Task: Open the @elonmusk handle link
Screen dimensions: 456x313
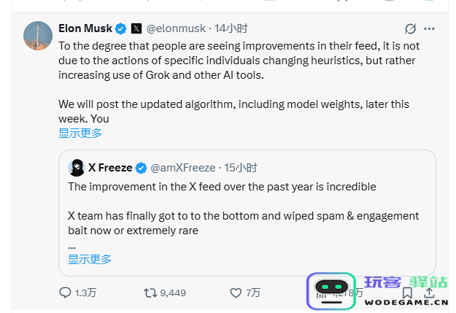Action: click(x=176, y=29)
